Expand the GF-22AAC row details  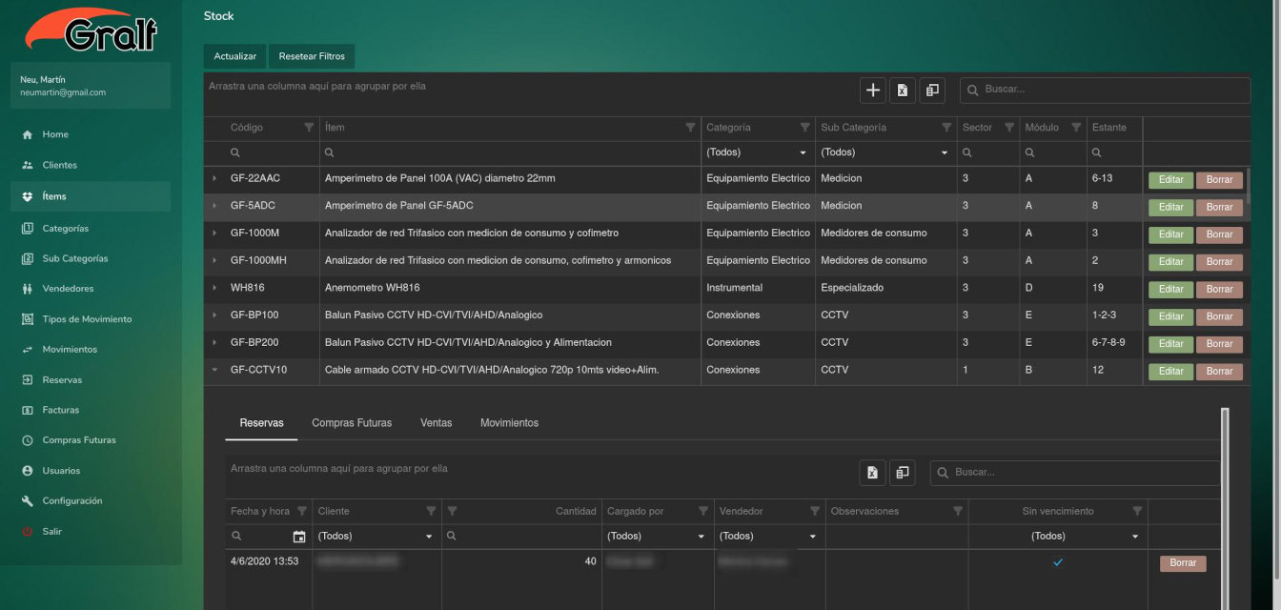pyautogui.click(x=214, y=179)
